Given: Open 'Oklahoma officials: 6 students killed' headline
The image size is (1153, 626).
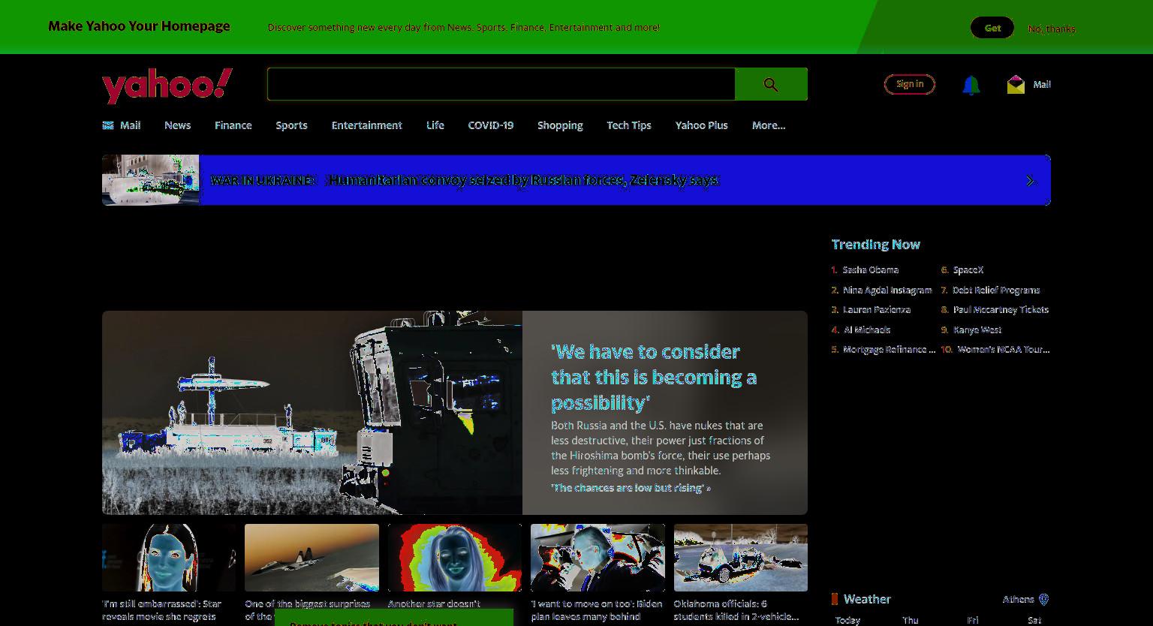Looking at the screenshot, I should [x=736, y=610].
